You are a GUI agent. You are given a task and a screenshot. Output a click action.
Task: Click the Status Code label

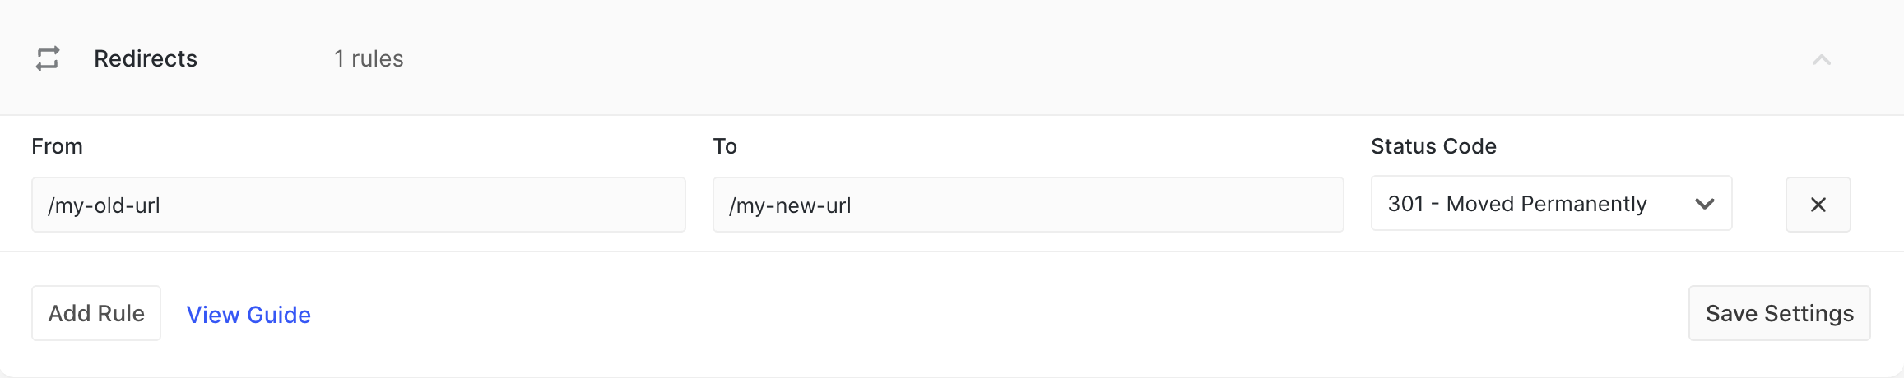coord(1433,146)
